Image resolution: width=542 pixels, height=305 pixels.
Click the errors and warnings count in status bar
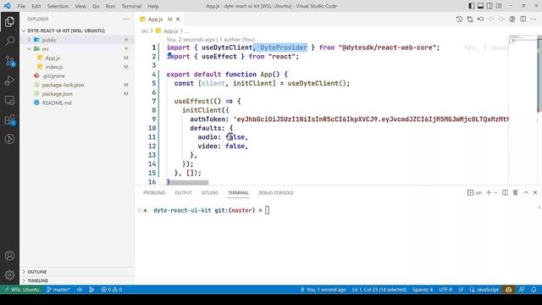(x=111, y=290)
